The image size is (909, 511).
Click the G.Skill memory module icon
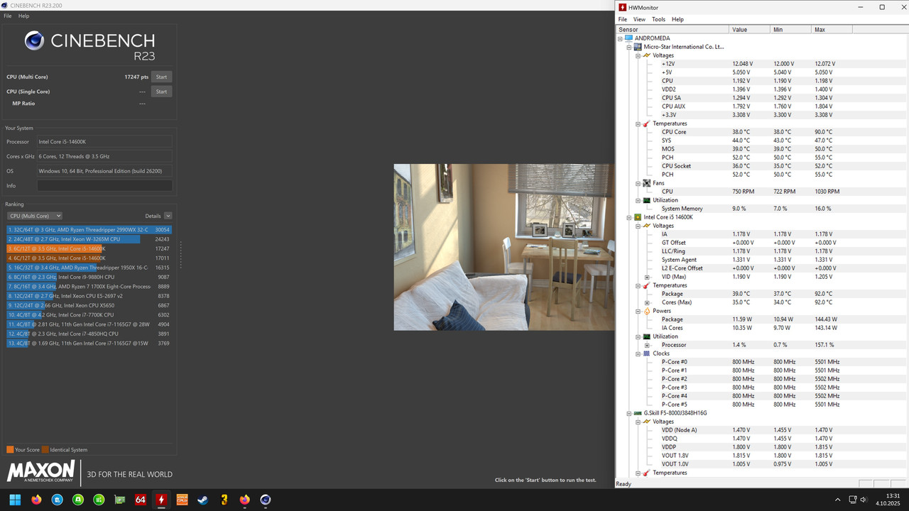pyautogui.click(x=638, y=413)
